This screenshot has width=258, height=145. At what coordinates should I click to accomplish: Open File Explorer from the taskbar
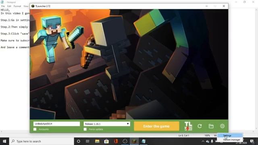pos(97,141)
